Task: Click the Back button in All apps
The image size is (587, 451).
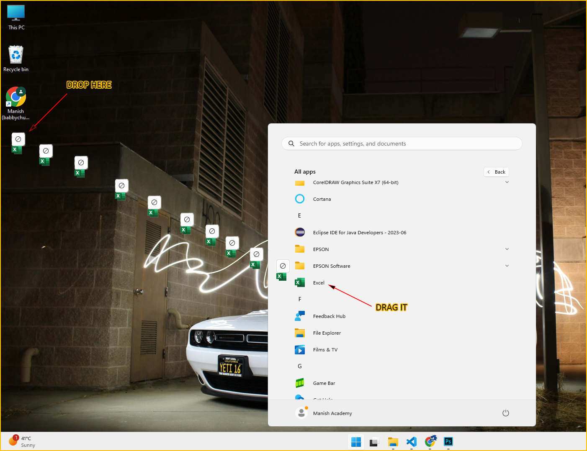Action: point(496,172)
